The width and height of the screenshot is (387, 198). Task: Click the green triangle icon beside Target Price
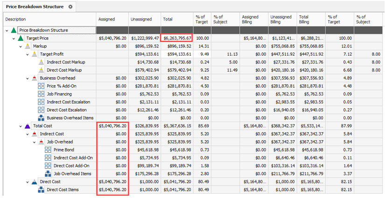coord(21,38)
